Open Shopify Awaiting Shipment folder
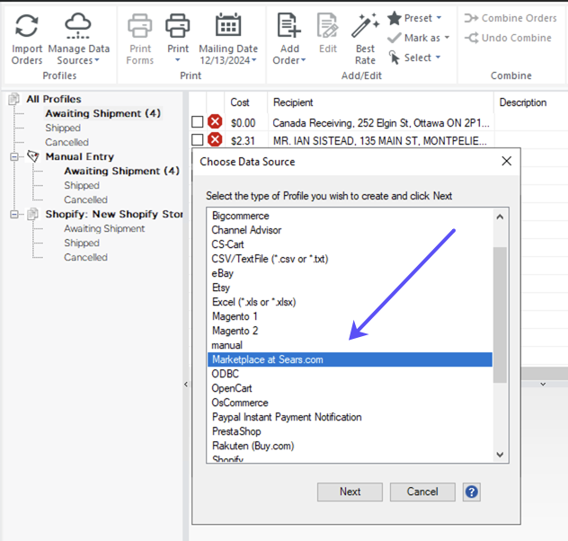 pyautogui.click(x=104, y=228)
